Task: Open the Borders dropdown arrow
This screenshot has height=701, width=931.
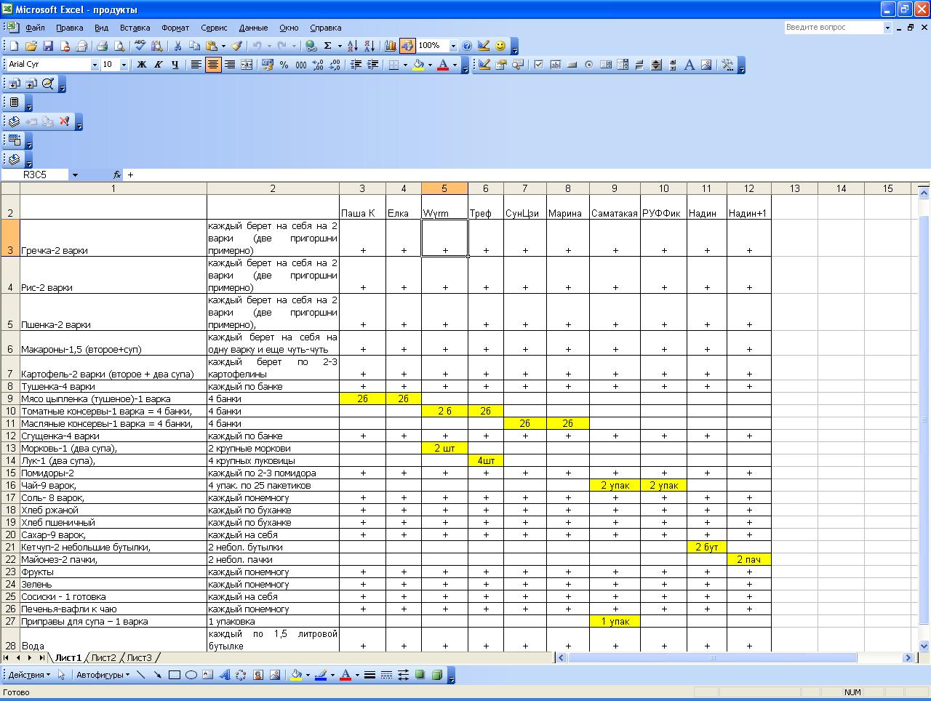Action: (x=404, y=65)
